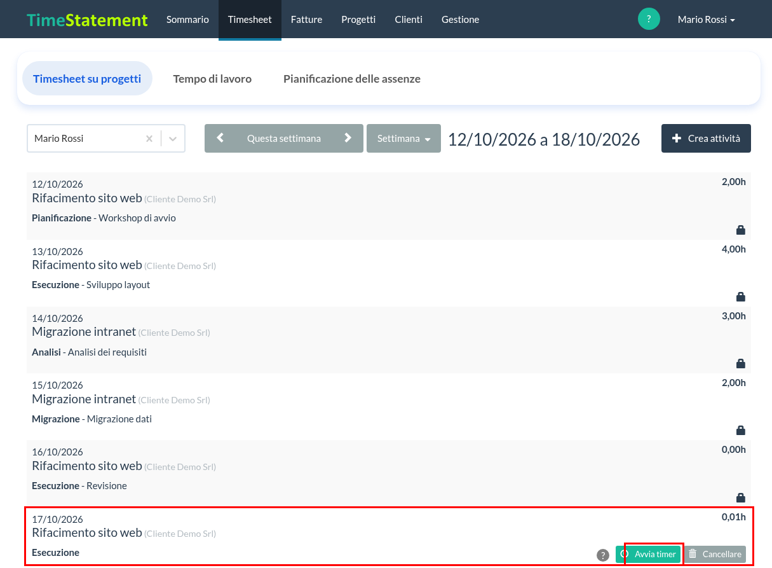This screenshot has width=772, height=568.
Task: Click the 3,00h duration value
Action: pos(734,315)
